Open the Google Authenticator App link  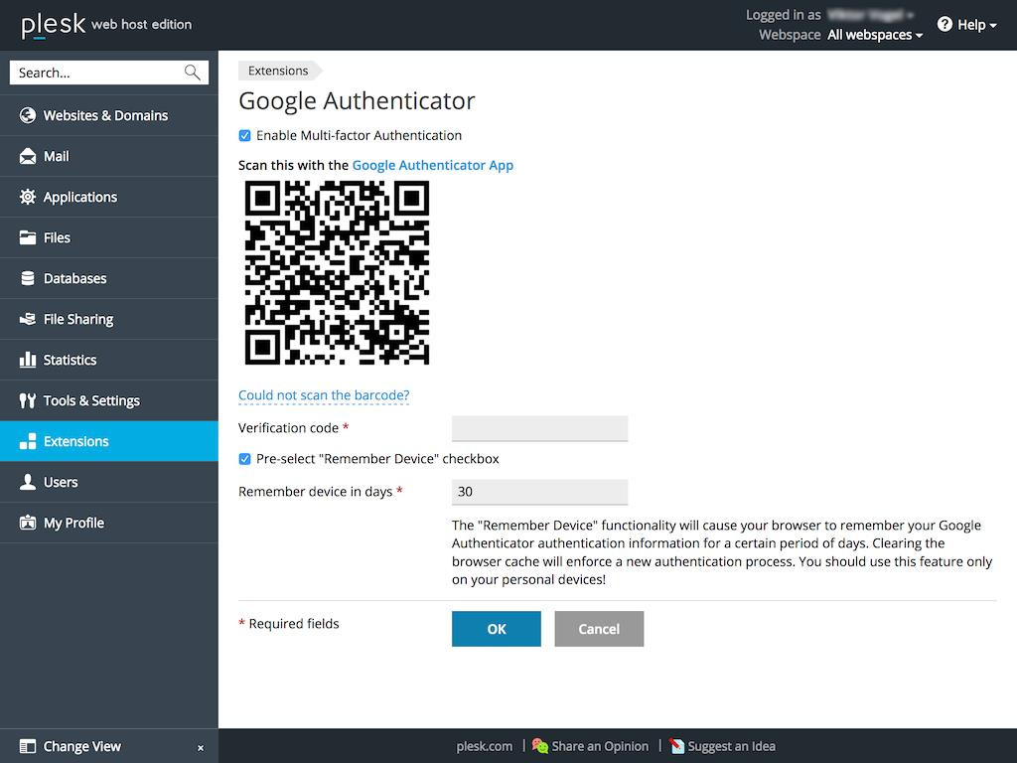(x=432, y=165)
